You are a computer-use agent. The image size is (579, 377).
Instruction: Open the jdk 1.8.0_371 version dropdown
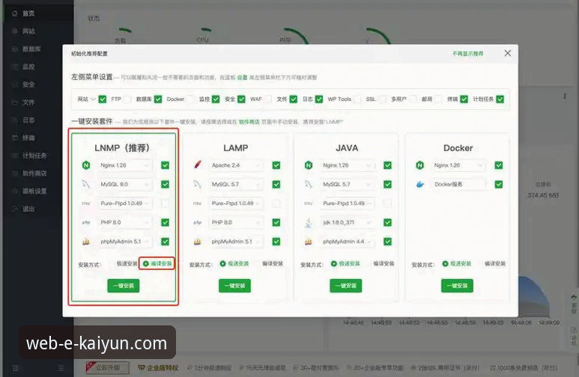347,222
